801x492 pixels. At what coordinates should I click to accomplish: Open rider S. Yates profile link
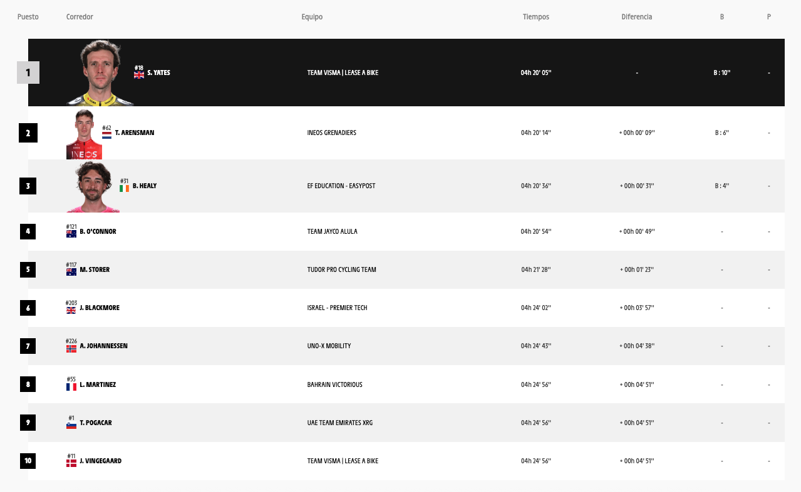[x=159, y=73]
